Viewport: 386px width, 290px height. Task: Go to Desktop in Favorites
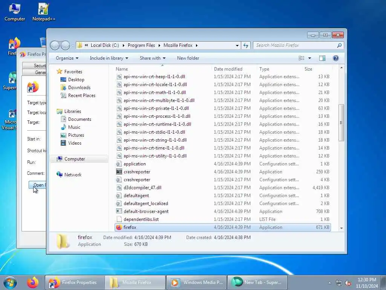coord(76,80)
